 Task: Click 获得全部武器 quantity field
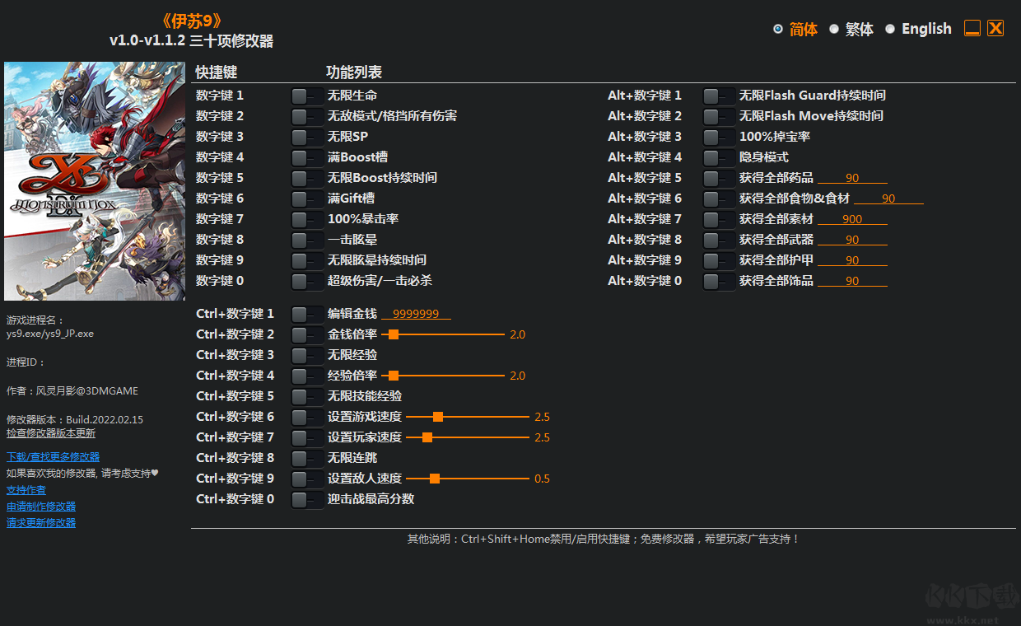point(852,240)
